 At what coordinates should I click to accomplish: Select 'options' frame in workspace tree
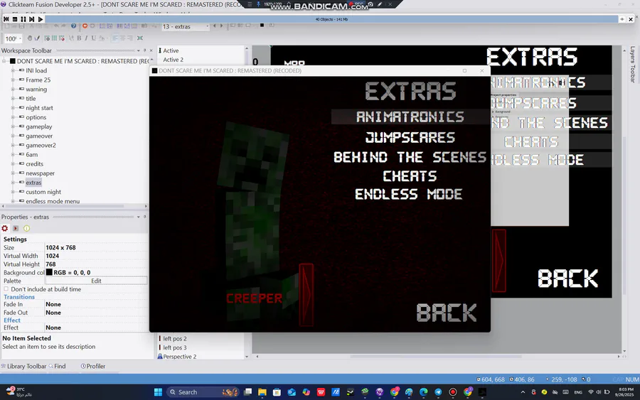click(x=36, y=117)
